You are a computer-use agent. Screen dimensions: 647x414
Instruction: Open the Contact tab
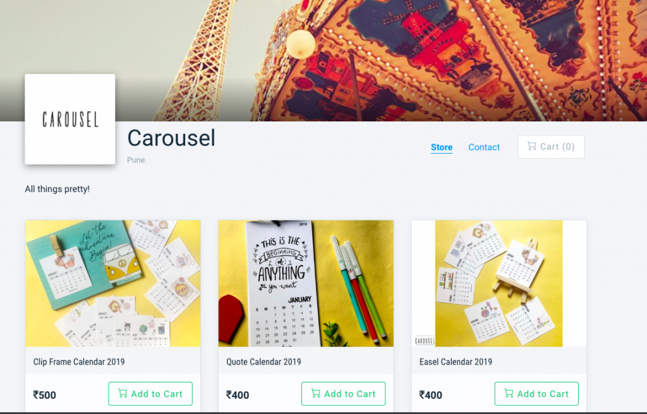[484, 147]
